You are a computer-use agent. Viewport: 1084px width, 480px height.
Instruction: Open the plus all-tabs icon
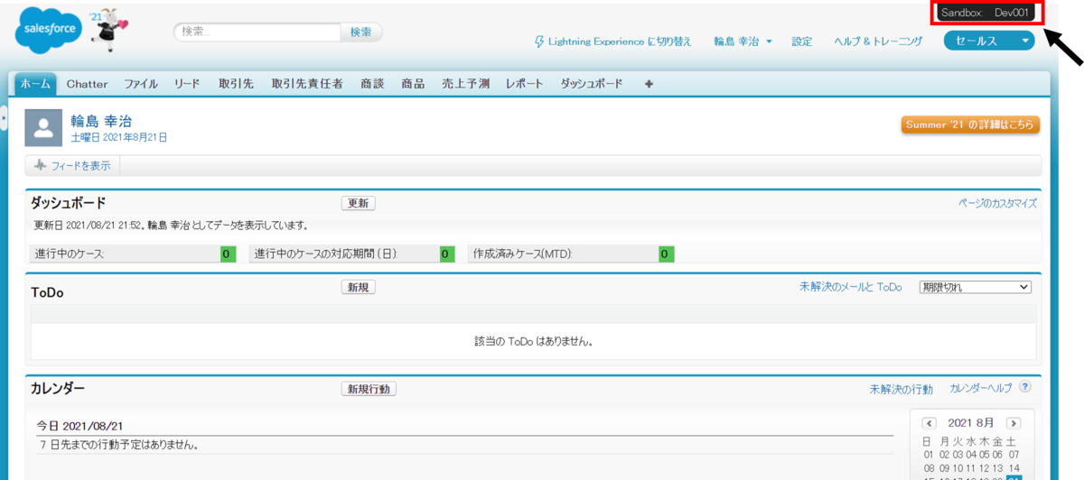click(x=649, y=84)
